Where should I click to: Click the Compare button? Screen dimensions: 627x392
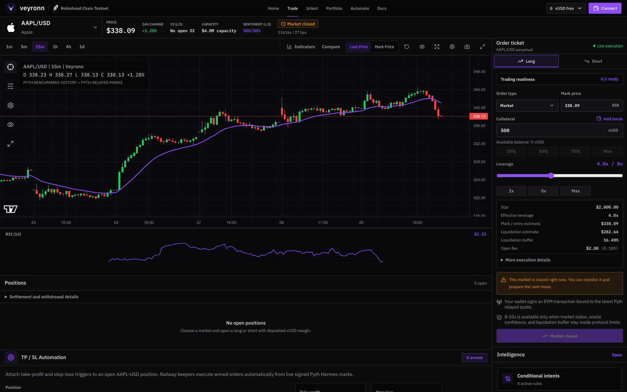click(331, 47)
